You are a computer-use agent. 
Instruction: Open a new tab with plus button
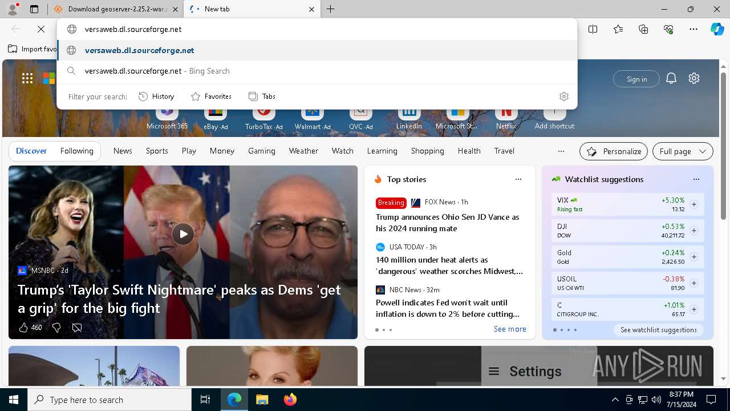pyautogui.click(x=331, y=9)
